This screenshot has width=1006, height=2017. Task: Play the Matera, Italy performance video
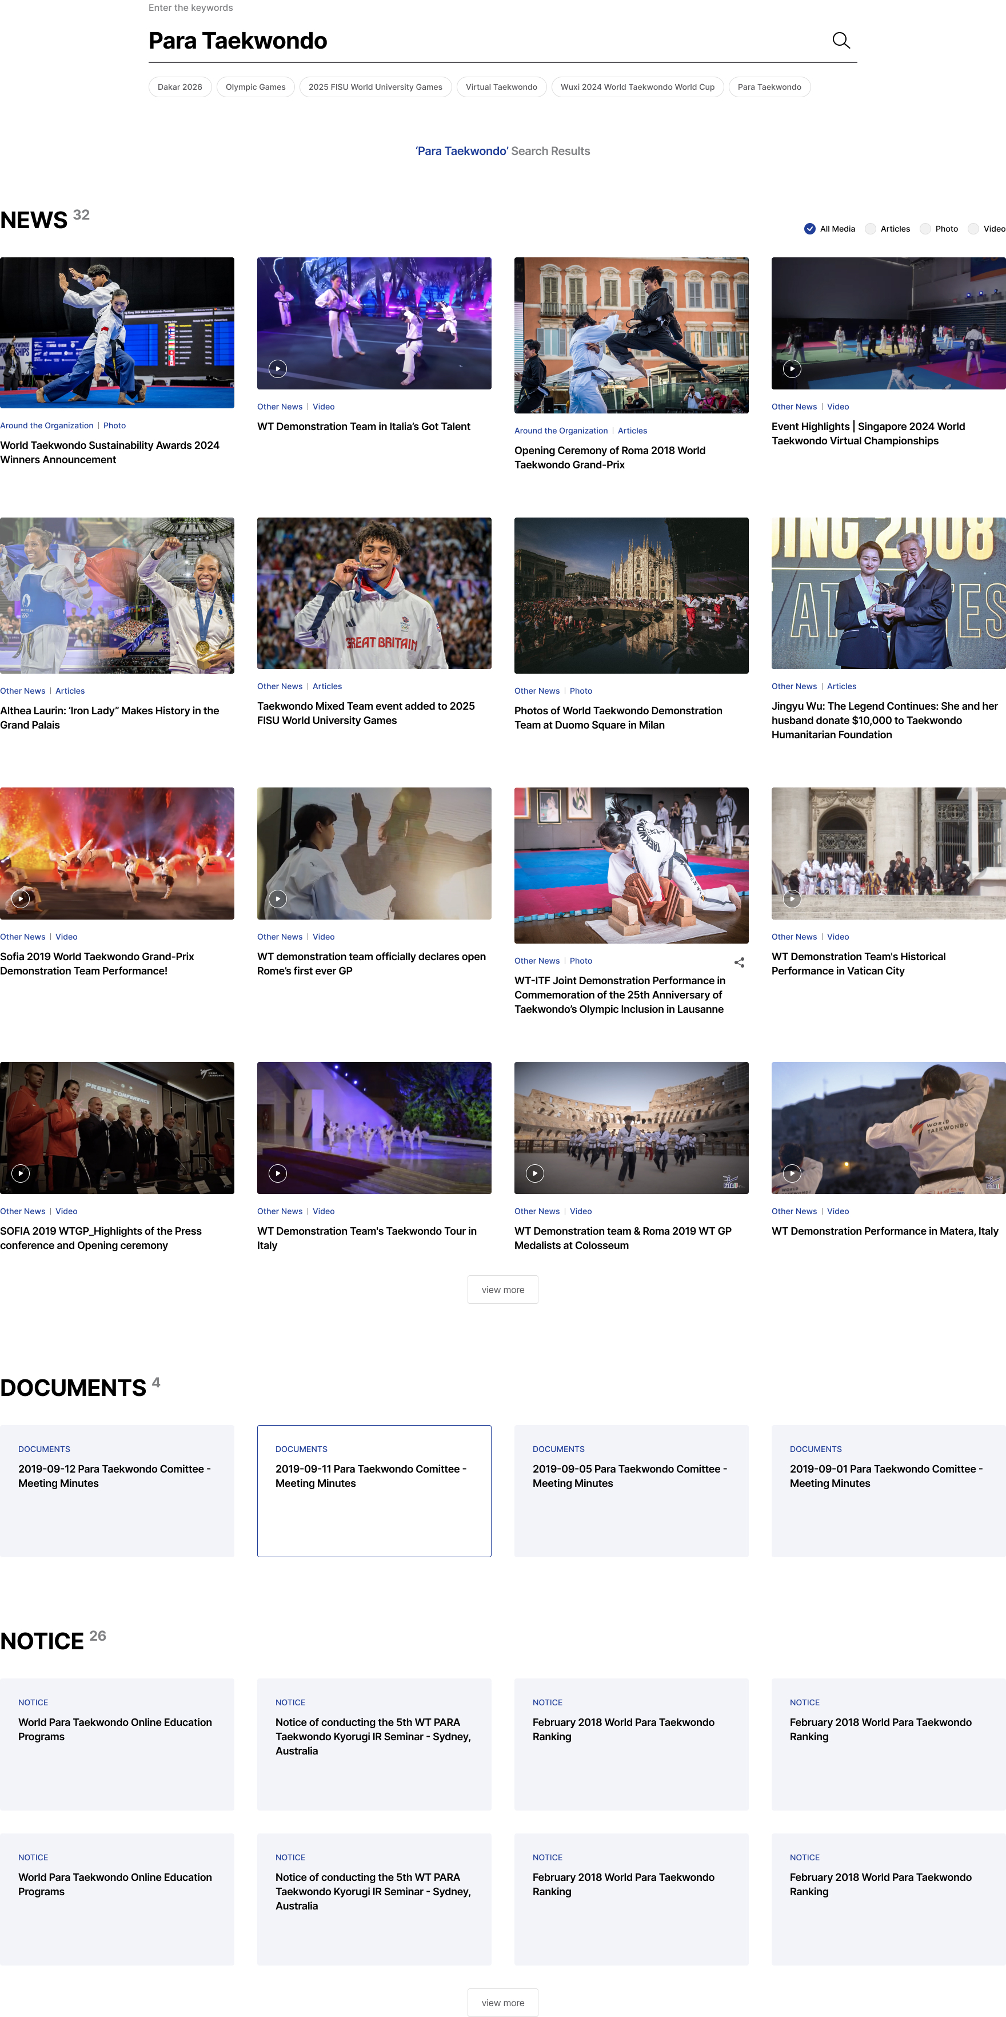[792, 1173]
